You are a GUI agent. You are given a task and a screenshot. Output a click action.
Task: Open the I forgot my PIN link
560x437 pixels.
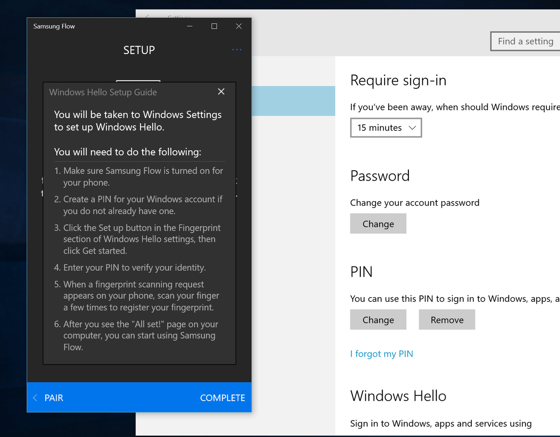click(x=382, y=354)
